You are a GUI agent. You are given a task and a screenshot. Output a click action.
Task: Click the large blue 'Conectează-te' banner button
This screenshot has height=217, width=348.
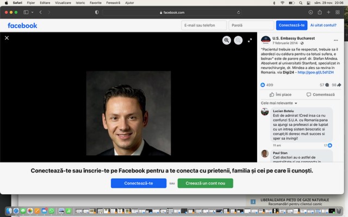139,183
